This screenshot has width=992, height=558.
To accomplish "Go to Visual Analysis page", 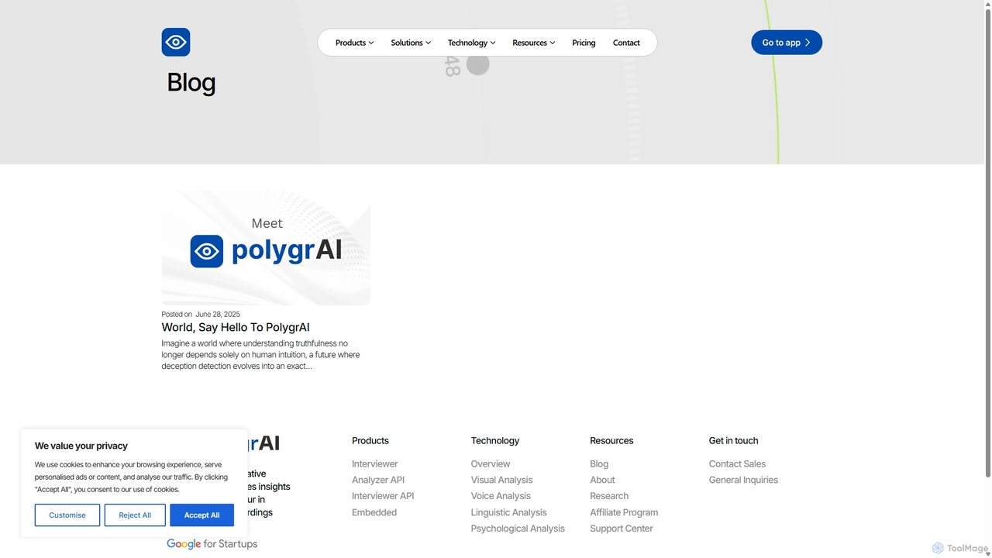I will [x=501, y=480].
